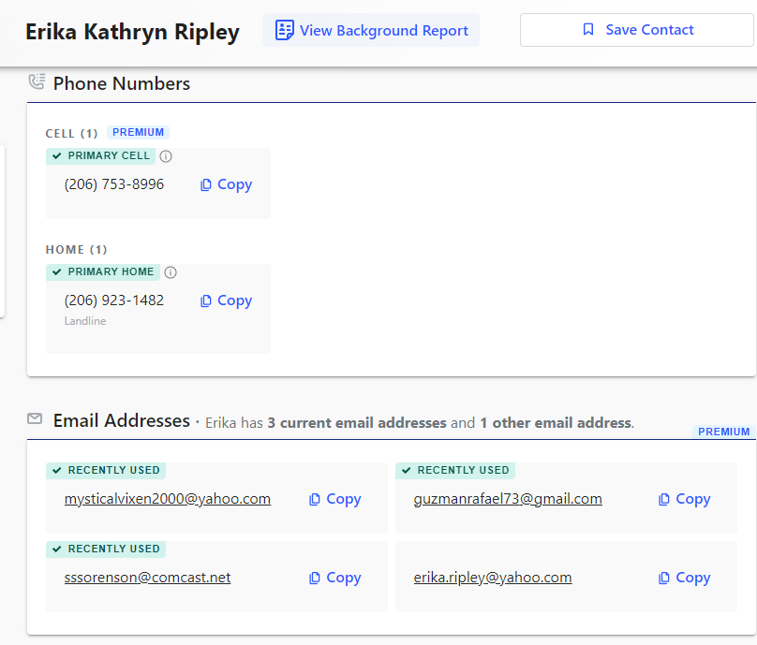Screen dimensions: 757x645
Task: Click the phone icon beside Phone Numbers heading
Action: (x=37, y=82)
